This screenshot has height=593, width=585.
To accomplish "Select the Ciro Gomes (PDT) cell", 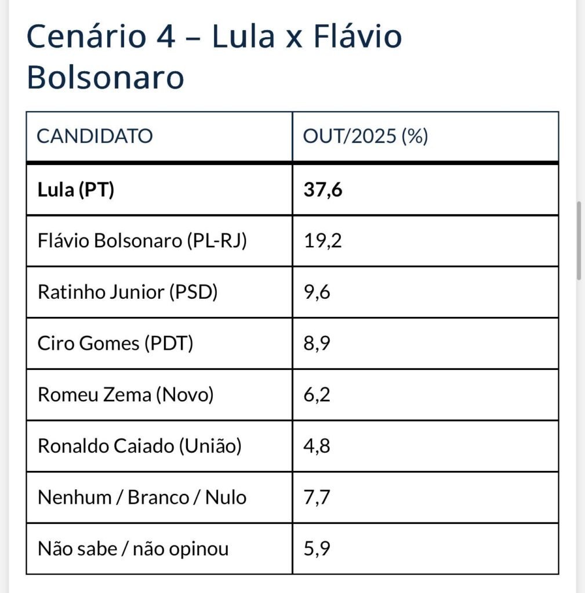I will pos(115,343).
